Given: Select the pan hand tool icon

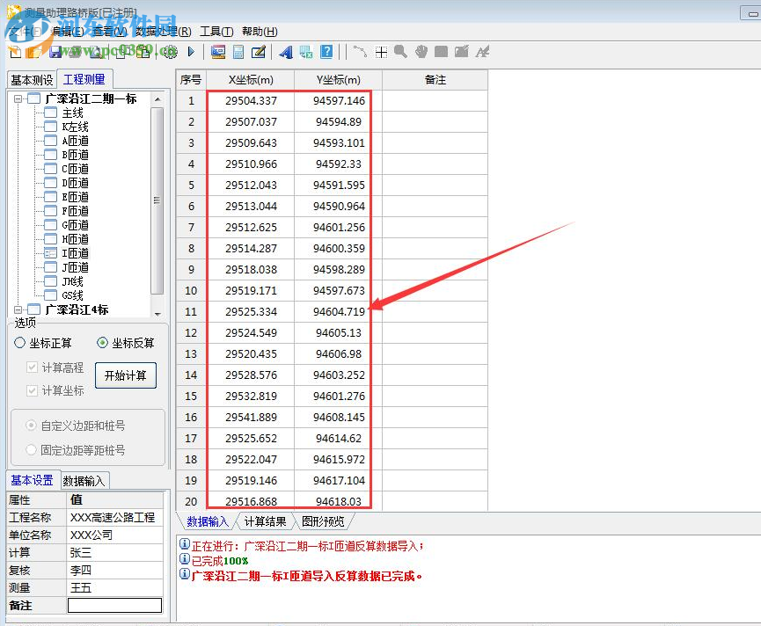Looking at the screenshot, I should point(421,52).
